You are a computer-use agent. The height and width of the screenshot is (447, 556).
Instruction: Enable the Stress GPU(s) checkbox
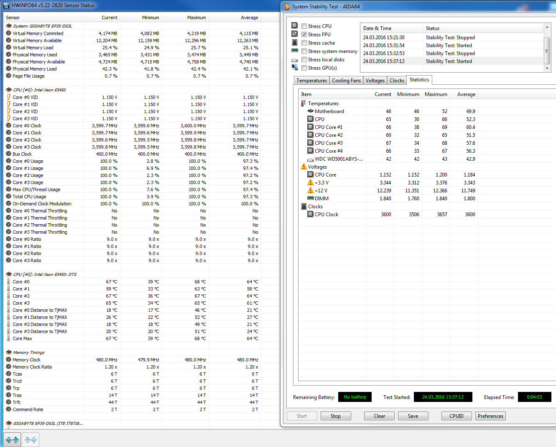click(304, 68)
